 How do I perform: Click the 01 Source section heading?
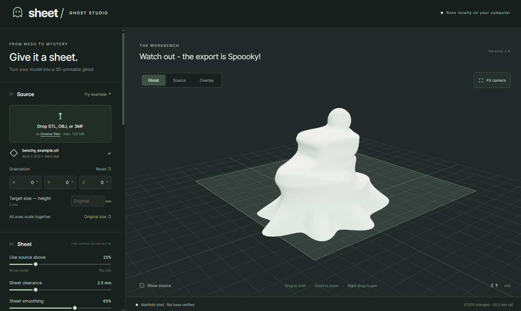[22, 94]
